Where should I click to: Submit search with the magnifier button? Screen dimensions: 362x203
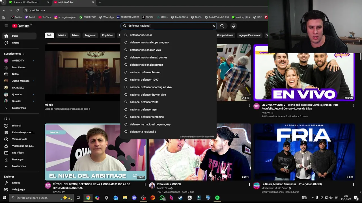(x=222, y=26)
